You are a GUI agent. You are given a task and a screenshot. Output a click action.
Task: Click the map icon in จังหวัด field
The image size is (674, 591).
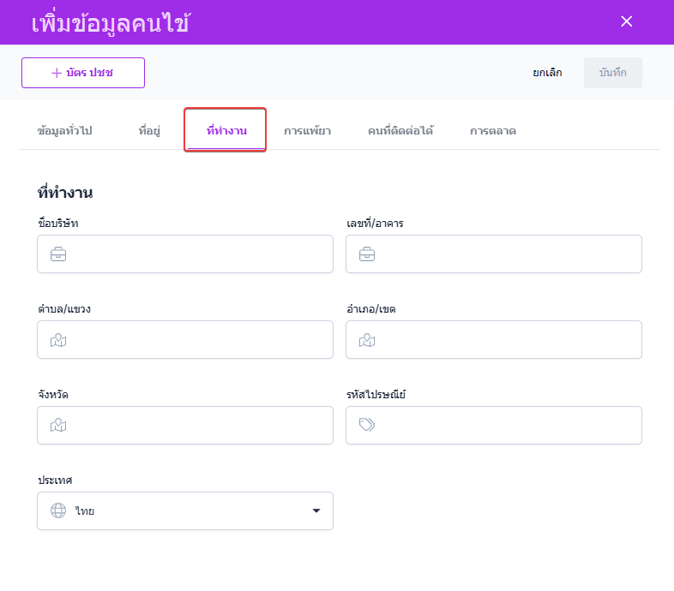coord(58,426)
